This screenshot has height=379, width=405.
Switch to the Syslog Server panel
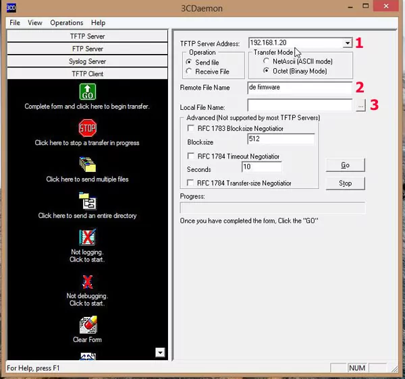click(87, 61)
